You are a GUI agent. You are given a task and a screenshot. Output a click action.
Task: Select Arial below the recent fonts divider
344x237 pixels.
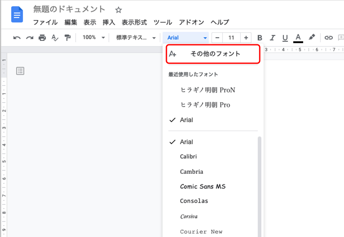click(211, 142)
